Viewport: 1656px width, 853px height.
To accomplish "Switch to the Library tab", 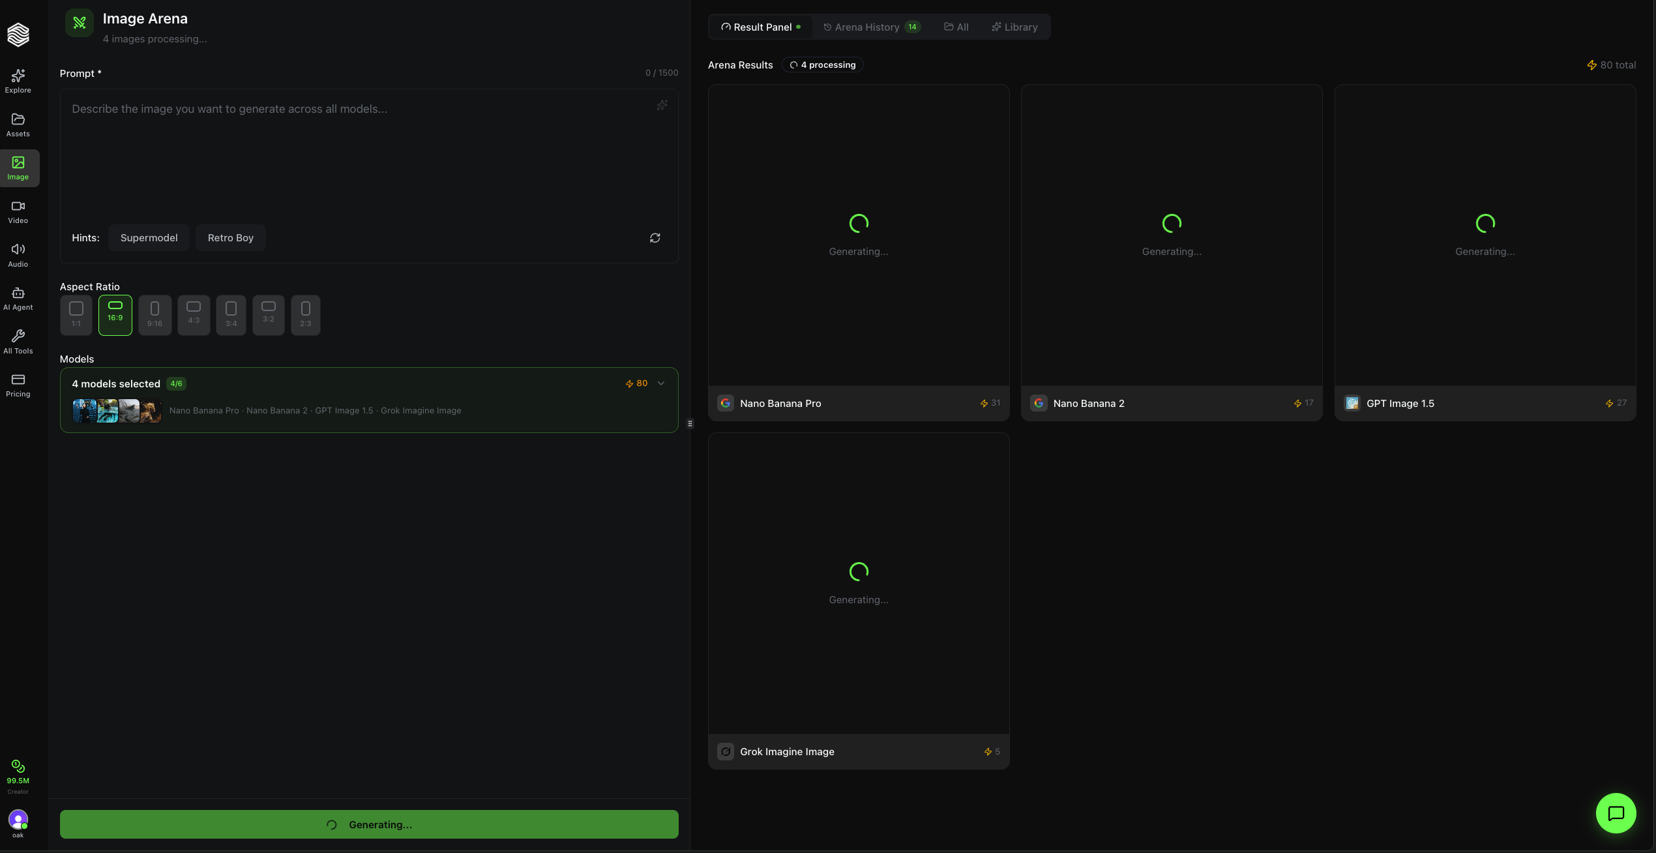I will [1014, 27].
